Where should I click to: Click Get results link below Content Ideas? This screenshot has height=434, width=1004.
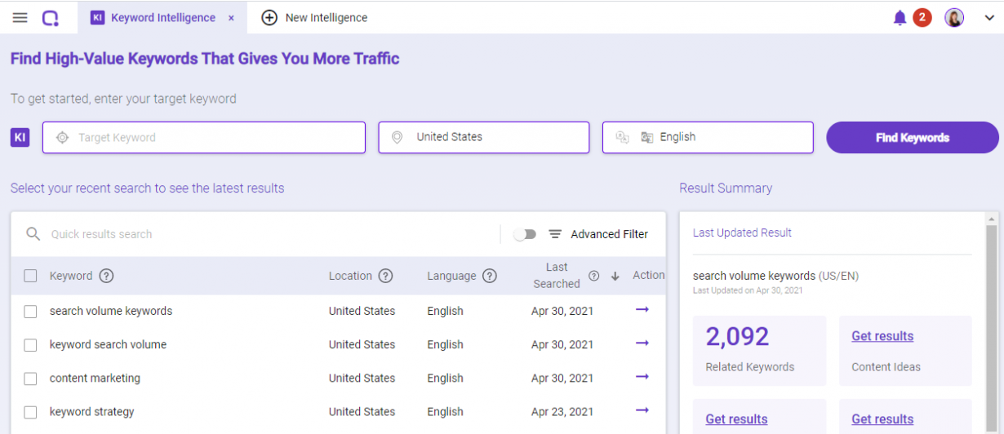tap(882, 419)
